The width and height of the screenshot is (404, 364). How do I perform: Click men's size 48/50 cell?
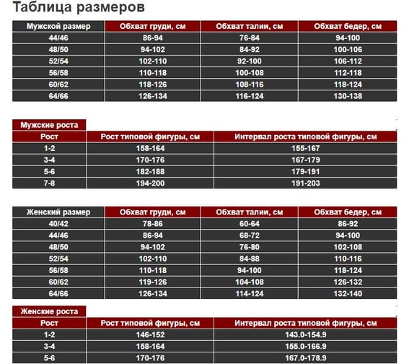click(58, 50)
